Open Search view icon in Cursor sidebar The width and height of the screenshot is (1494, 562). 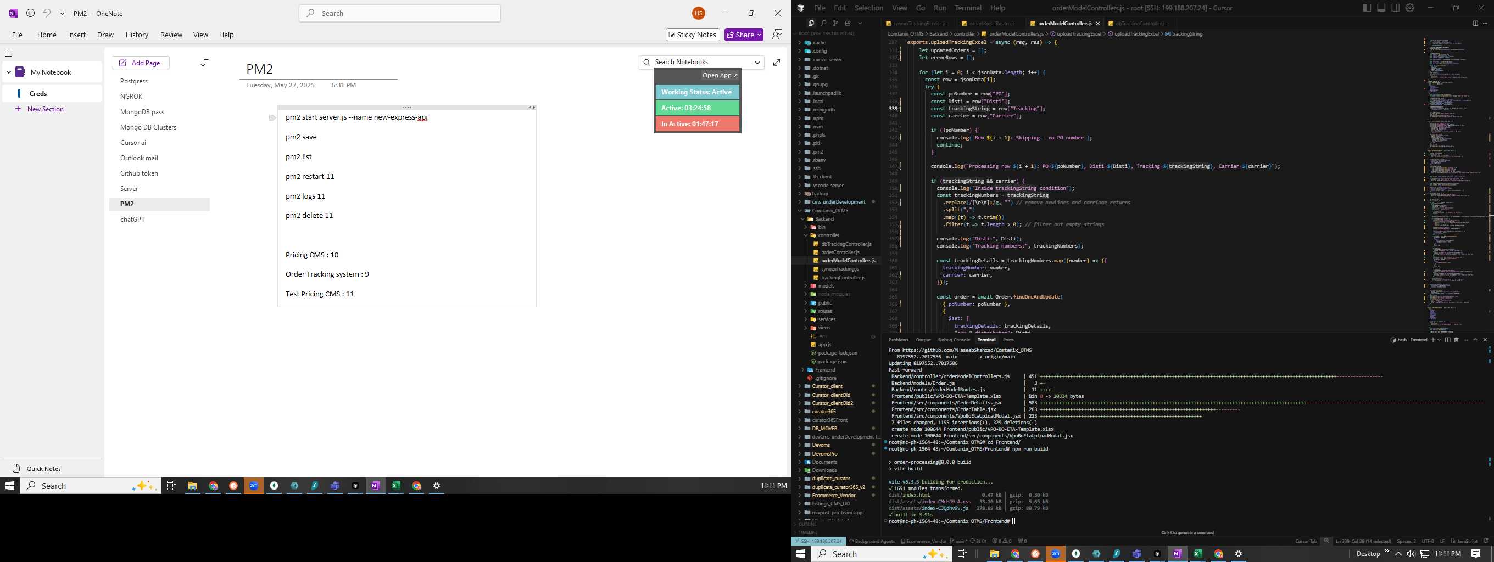[x=823, y=23]
